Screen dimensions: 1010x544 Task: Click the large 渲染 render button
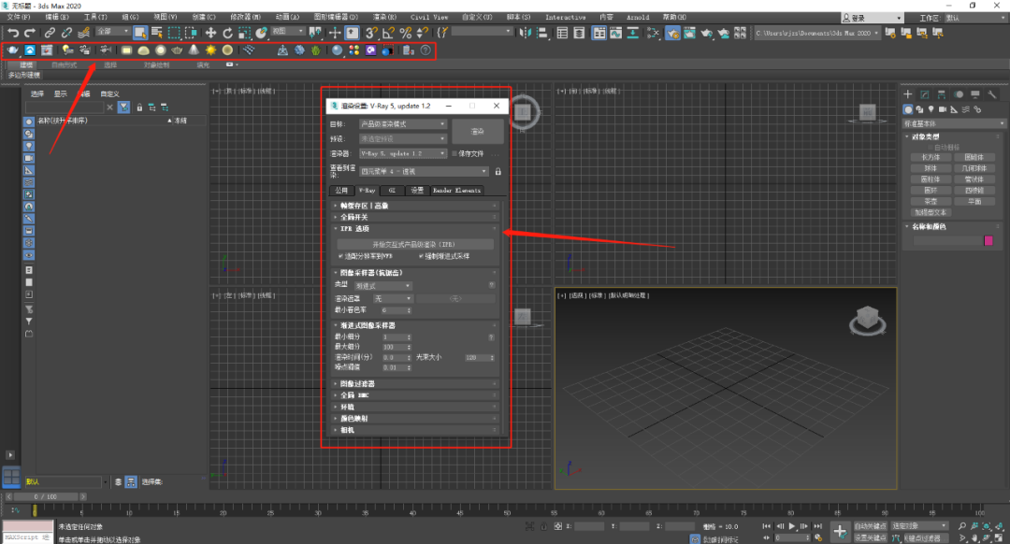coord(477,132)
